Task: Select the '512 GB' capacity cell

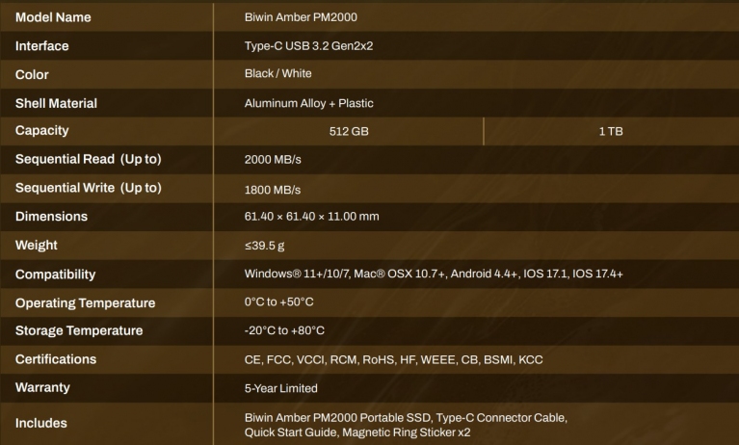Action: [x=349, y=132]
